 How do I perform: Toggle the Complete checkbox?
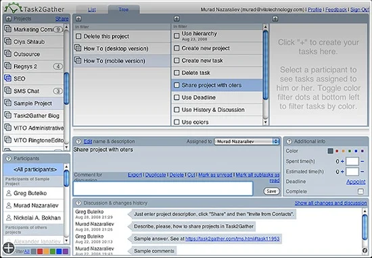coord(361,191)
